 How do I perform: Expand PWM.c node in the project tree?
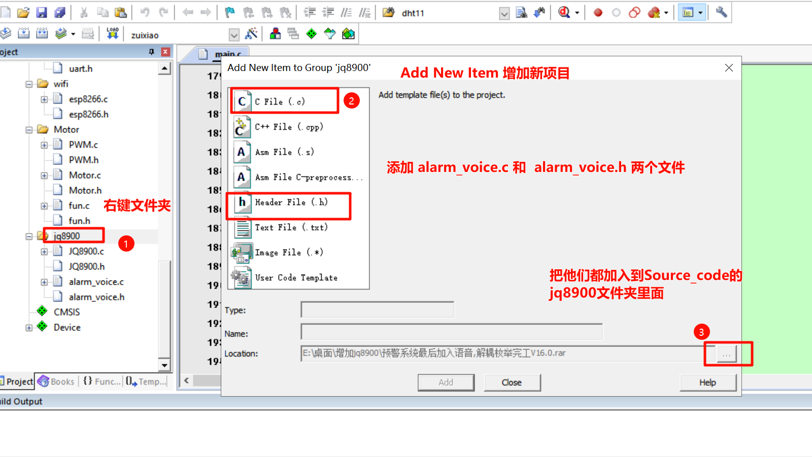(x=45, y=145)
